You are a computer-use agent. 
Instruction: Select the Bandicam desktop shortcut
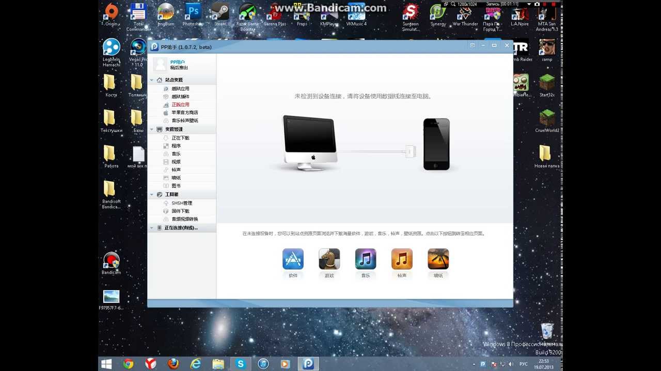(111, 263)
